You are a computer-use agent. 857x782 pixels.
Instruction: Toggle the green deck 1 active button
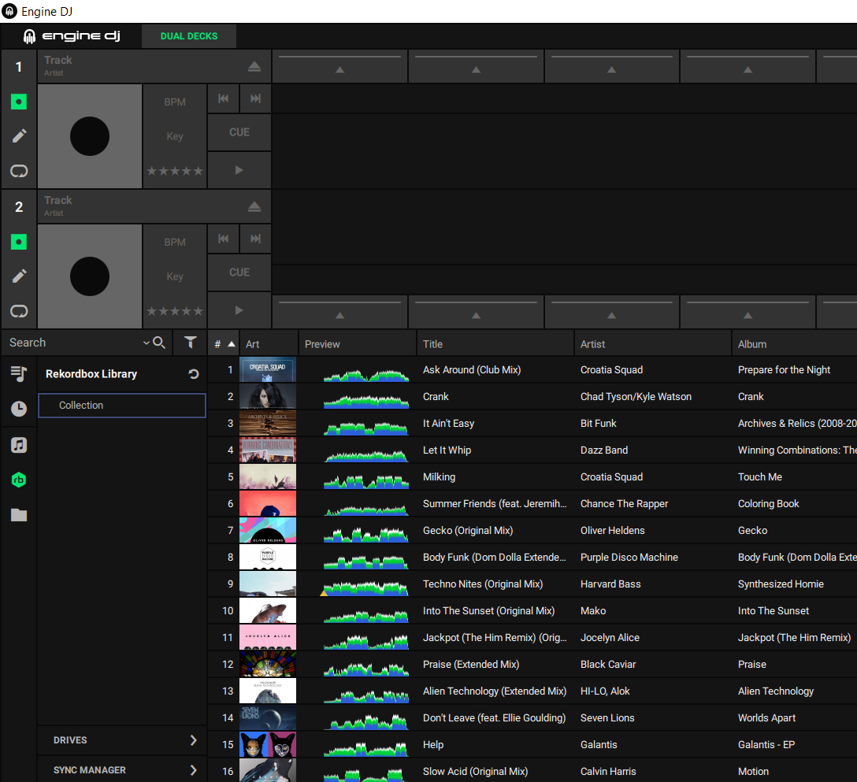(x=19, y=102)
